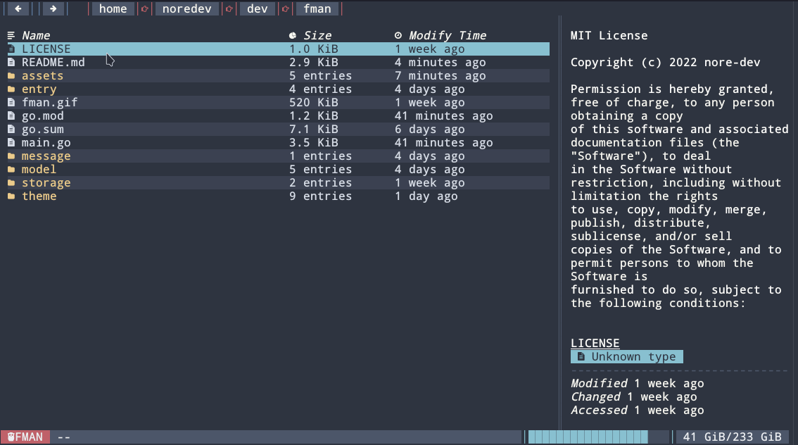The height and width of the screenshot is (445, 798).
Task: Go to the noredev breadcrumb
Action: point(186,8)
